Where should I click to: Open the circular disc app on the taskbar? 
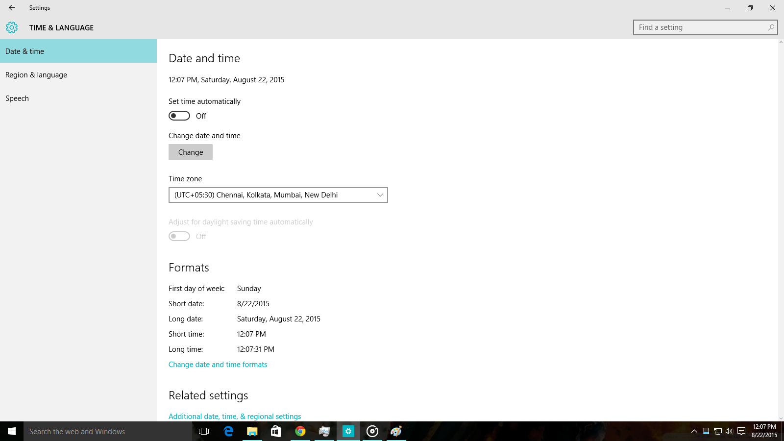click(372, 431)
